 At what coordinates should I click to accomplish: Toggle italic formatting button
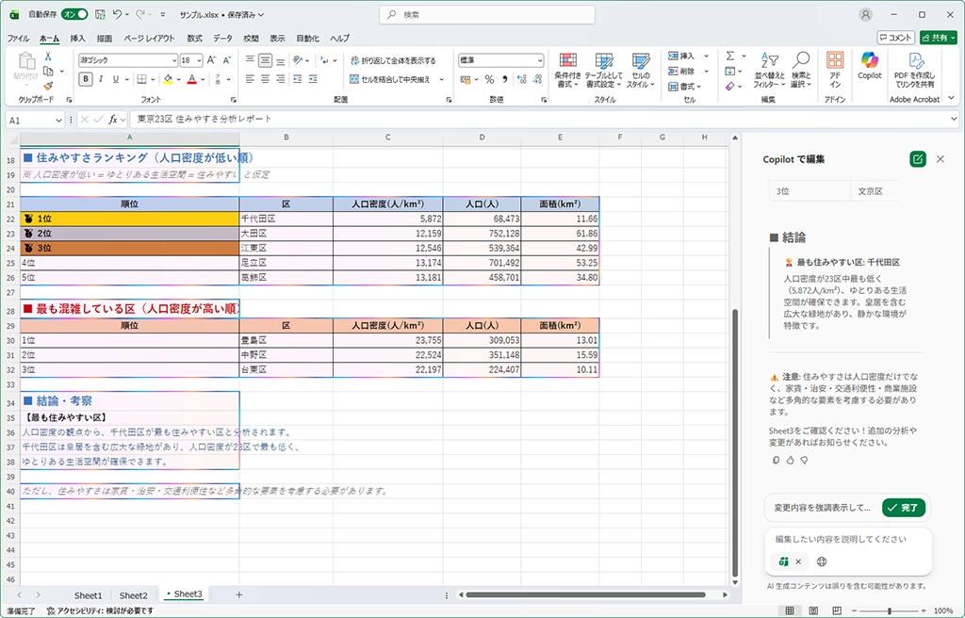(101, 79)
